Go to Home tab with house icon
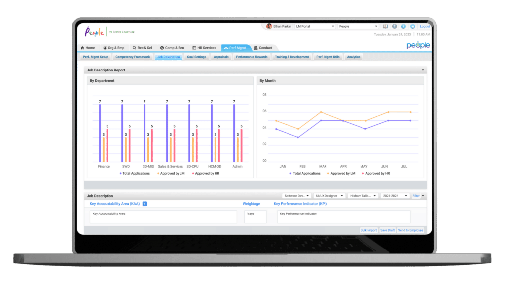This screenshot has width=505, height=284. (88, 48)
